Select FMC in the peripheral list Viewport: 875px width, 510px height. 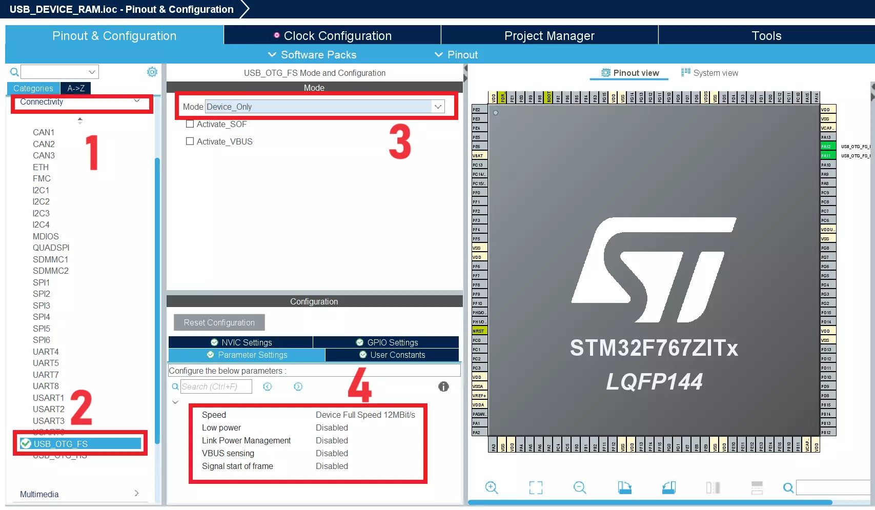[x=42, y=178]
